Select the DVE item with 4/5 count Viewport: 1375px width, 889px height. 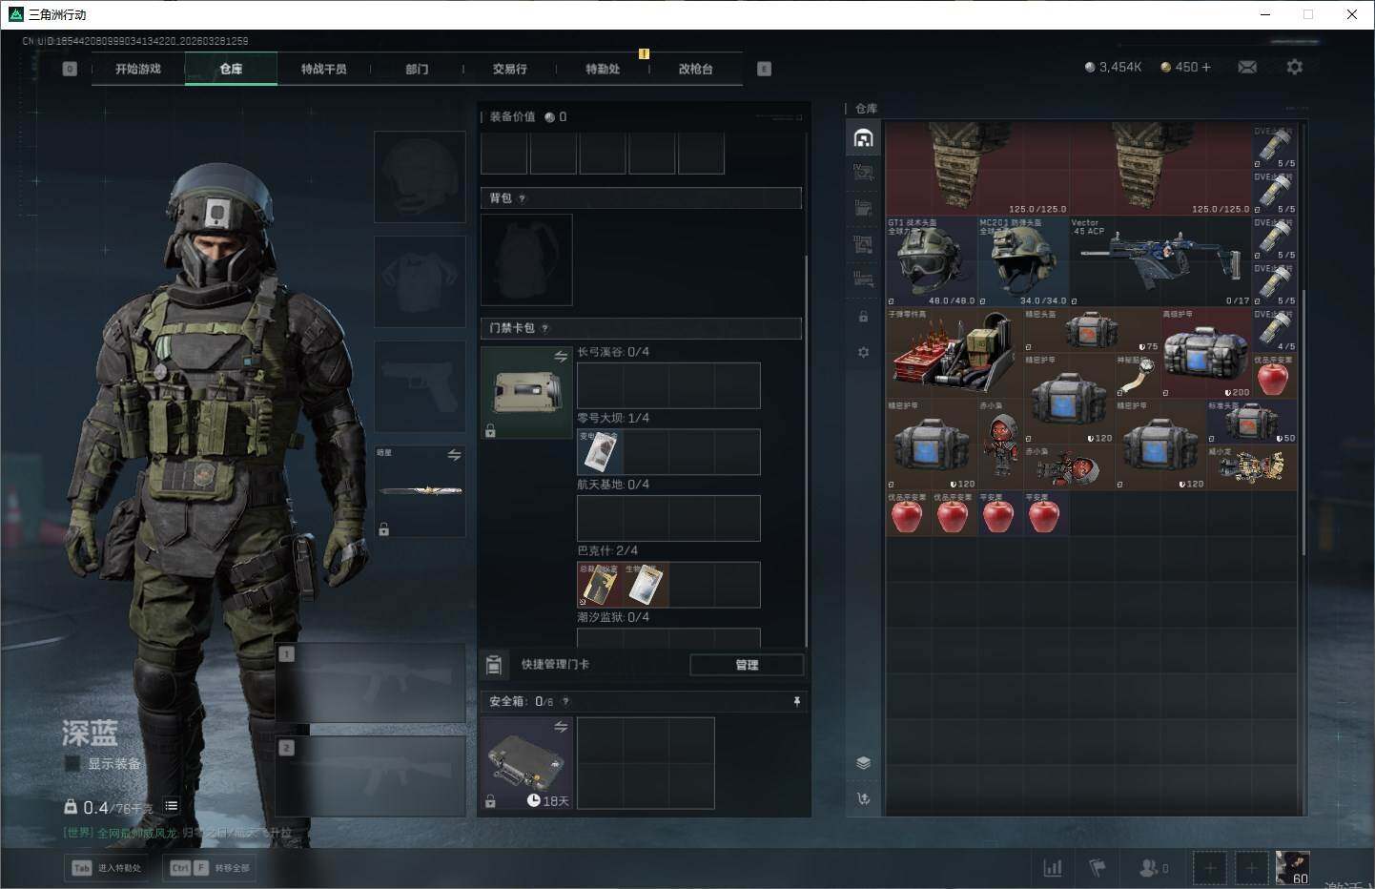tap(1275, 330)
